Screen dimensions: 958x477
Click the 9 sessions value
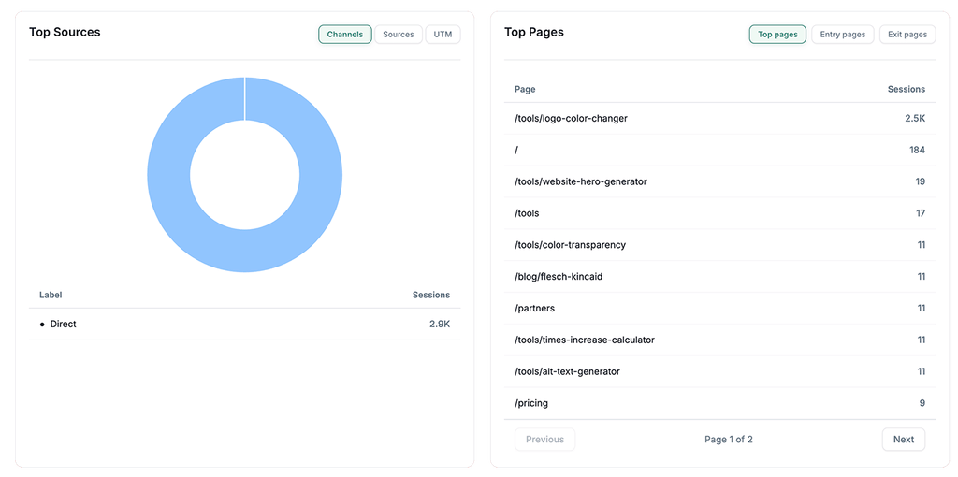coord(922,404)
